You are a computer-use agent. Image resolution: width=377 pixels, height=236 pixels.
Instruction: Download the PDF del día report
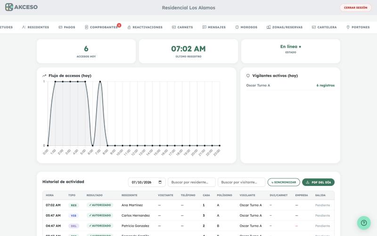coord(319,182)
